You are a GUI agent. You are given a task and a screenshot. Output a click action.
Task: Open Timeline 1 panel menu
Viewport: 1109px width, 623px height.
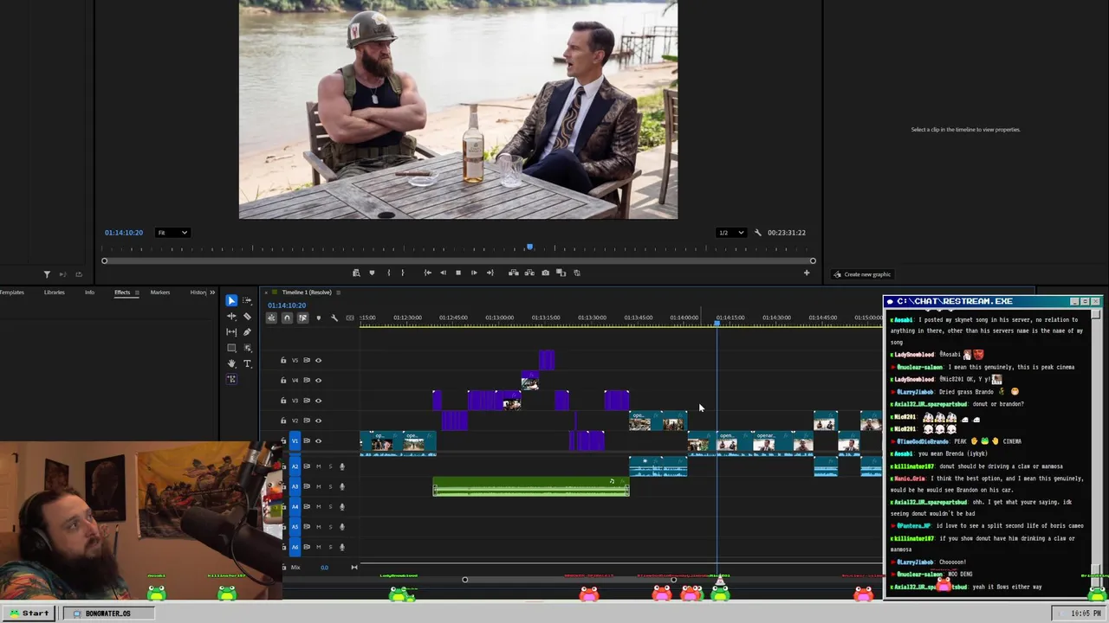(x=338, y=292)
